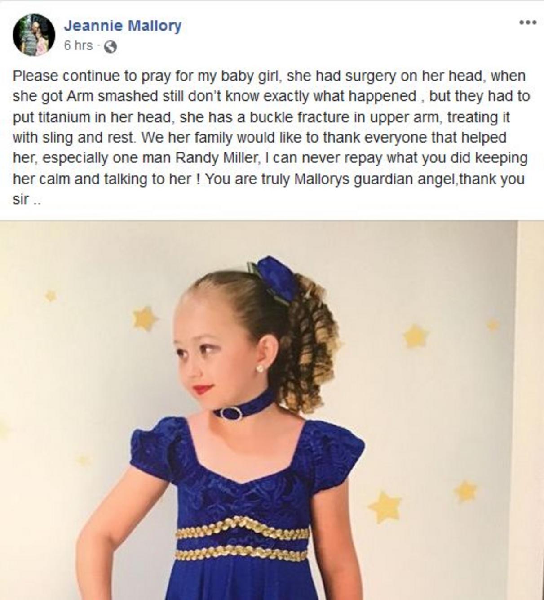Click the final word sir in the post
The height and width of the screenshot is (600, 544).
click(21, 199)
